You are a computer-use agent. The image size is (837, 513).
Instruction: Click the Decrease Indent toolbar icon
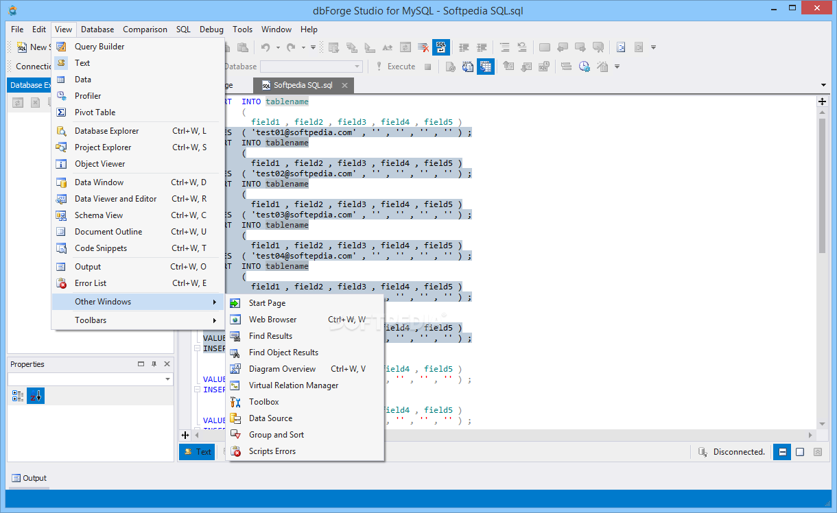pyautogui.click(x=464, y=47)
